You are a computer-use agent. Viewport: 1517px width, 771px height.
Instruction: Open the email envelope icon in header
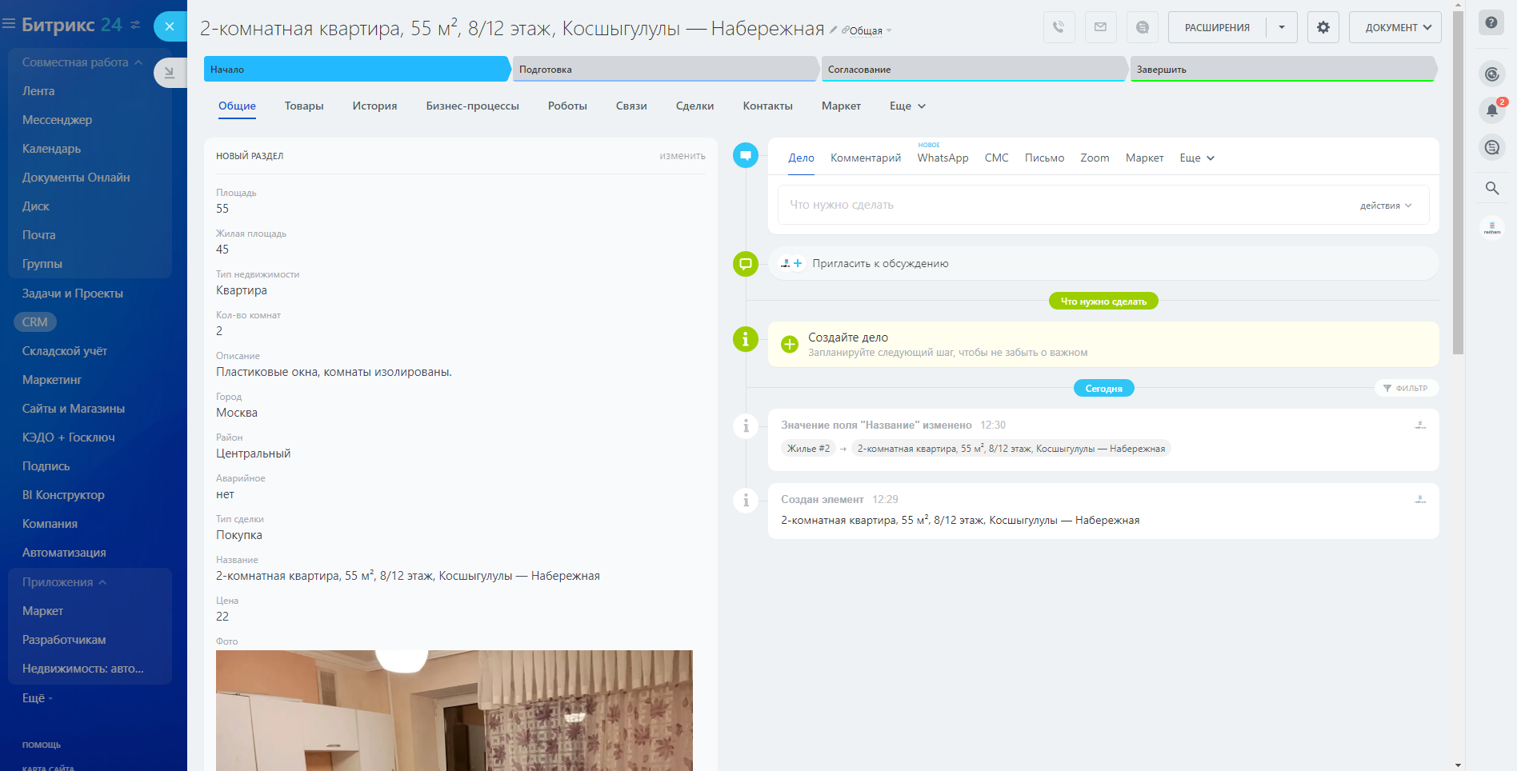coord(1100,27)
